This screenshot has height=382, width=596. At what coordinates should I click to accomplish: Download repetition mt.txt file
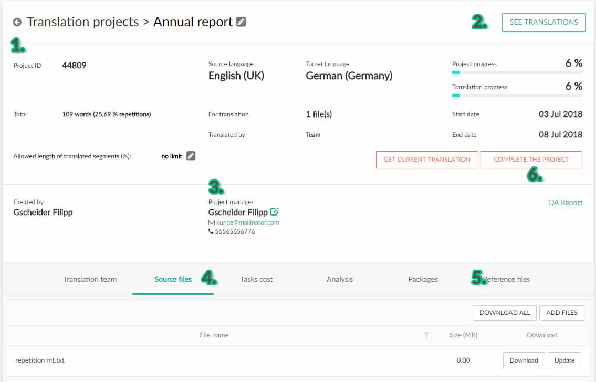(x=524, y=360)
